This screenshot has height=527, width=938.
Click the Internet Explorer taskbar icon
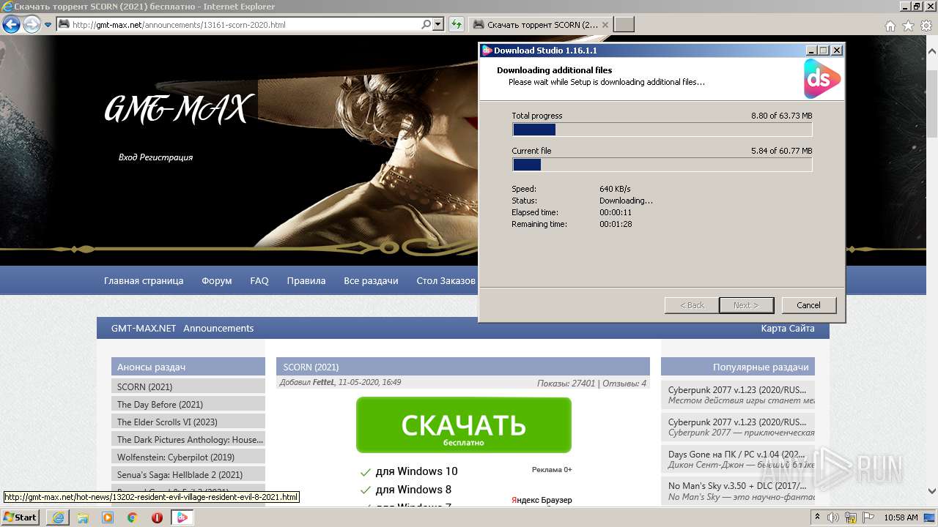[58, 517]
